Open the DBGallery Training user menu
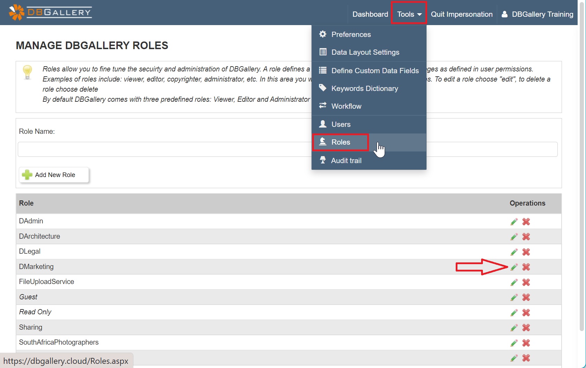Screen dimensions: 586x368 538,14
